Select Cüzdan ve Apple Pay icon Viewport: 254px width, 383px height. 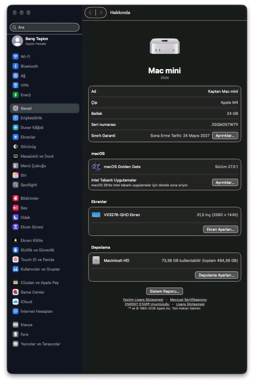point(15,283)
